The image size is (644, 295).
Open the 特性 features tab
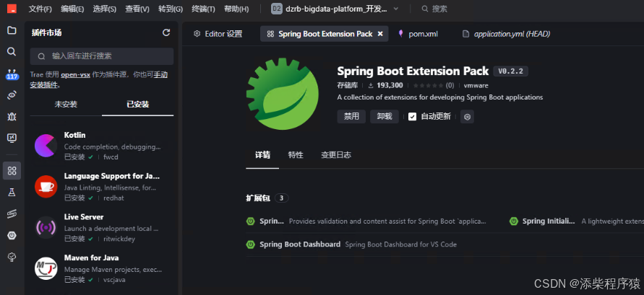point(296,155)
